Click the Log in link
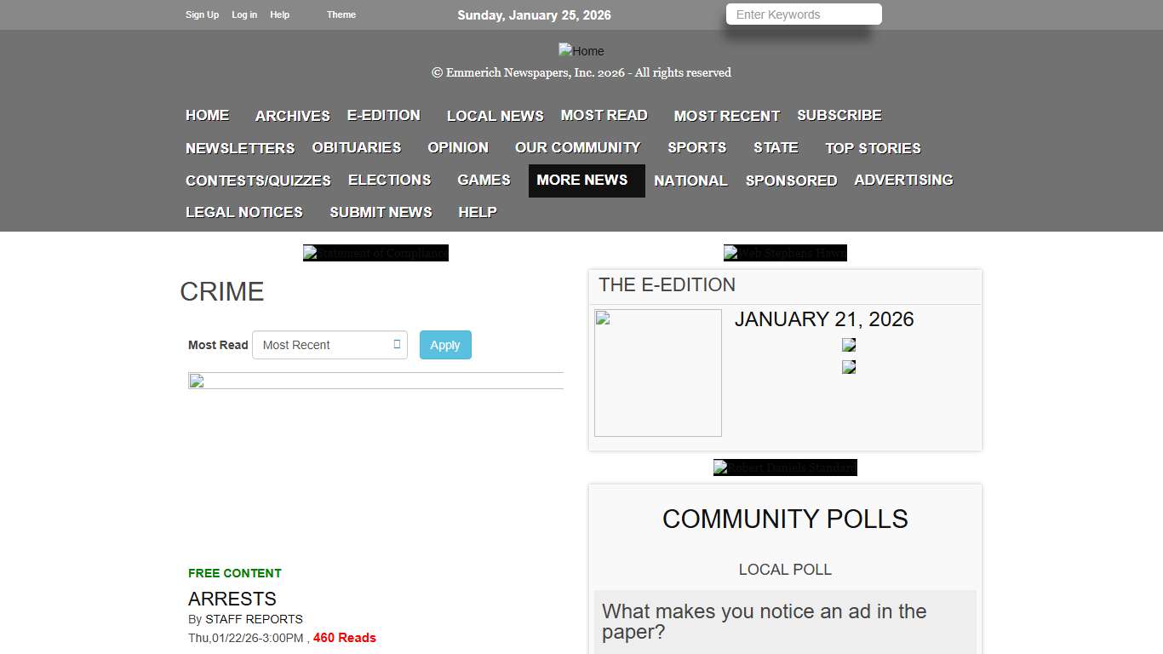This screenshot has height=654, width=1163. click(x=244, y=14)
